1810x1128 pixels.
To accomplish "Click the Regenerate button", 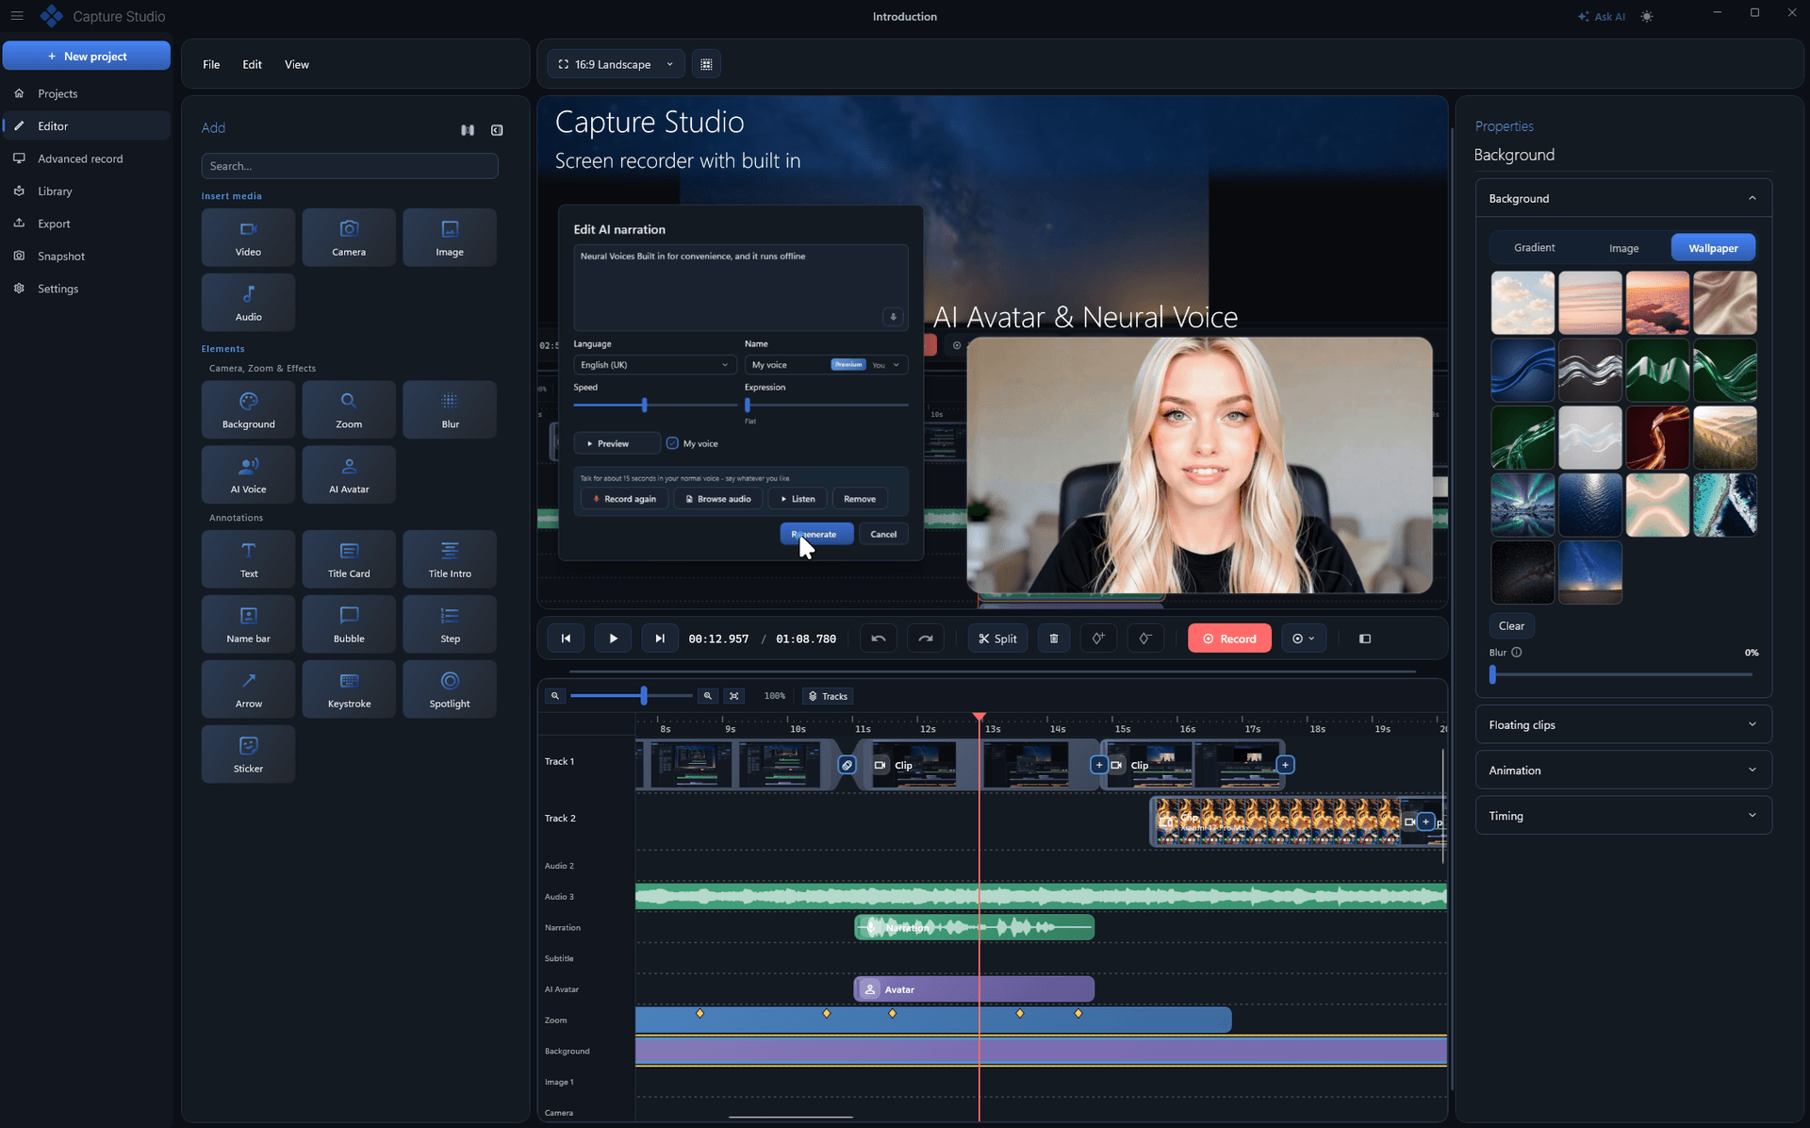I will click(816, 534).
